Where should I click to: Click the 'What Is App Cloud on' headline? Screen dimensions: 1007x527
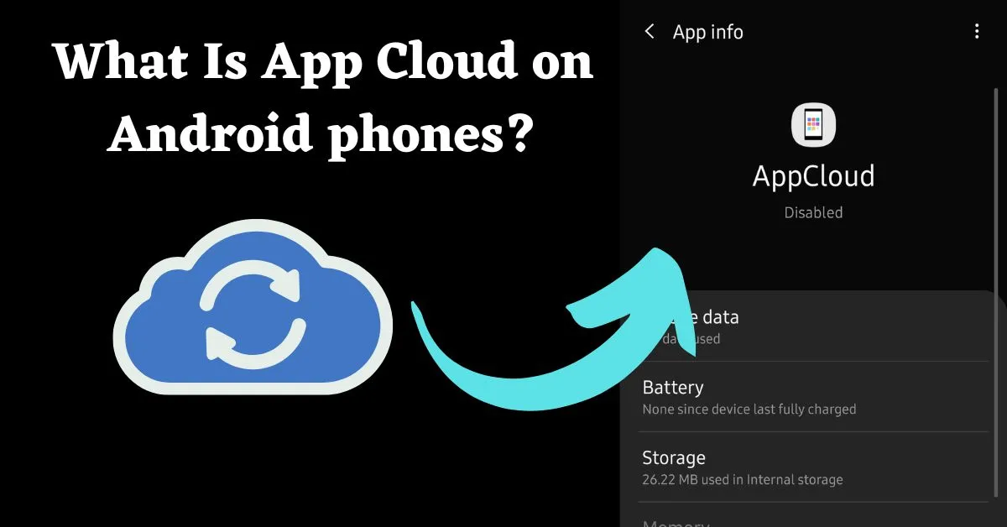coord(323,61)
